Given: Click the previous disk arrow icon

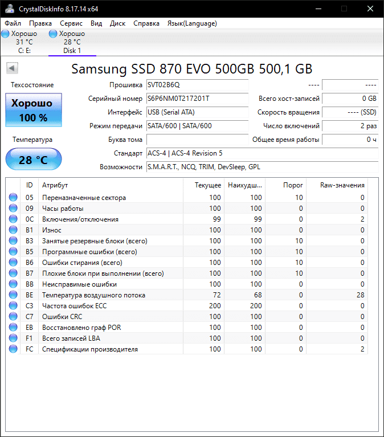Looking at the screenshot, I should 11,69.
